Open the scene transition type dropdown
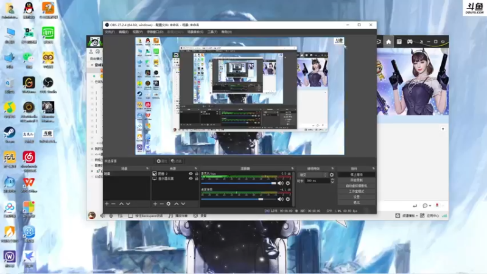 click(312, 175)
